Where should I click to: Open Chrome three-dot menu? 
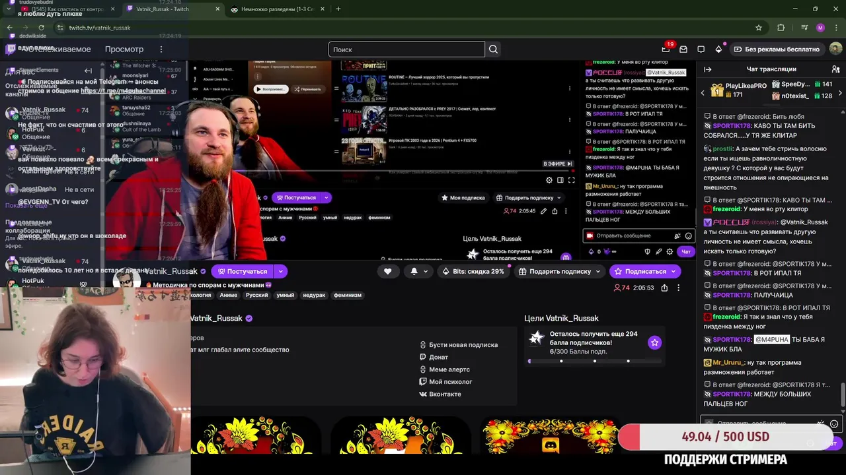(835, 28)
